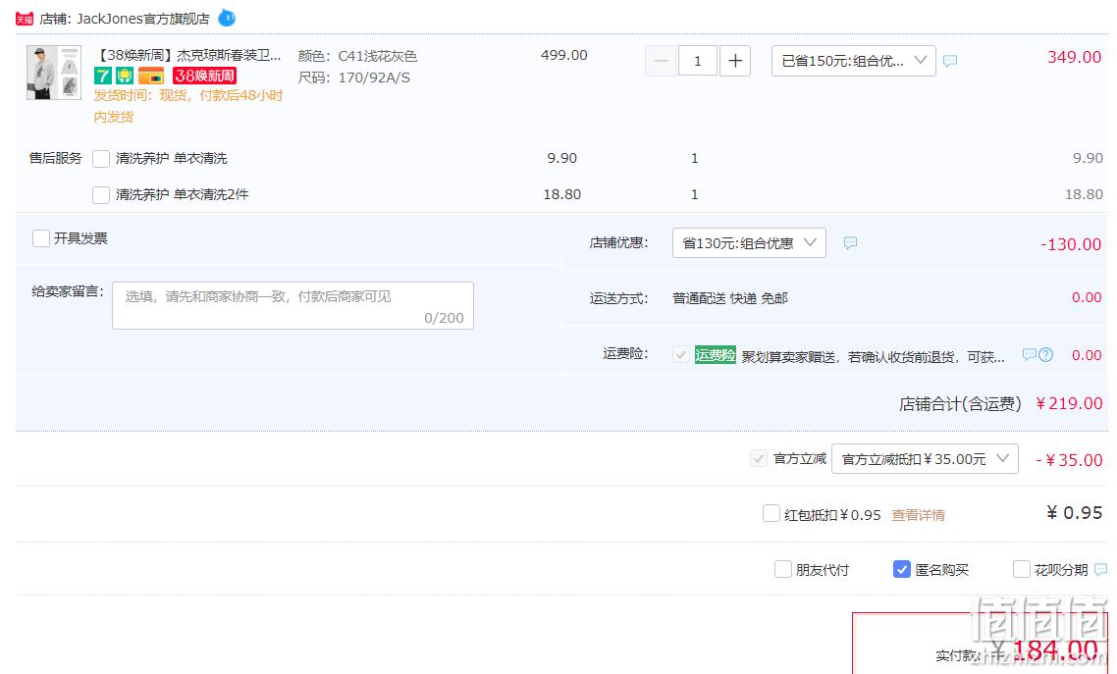The width and height of the screenshot is (1117, 674).
Task: Click the red 38焕新周 promotion badge
Action: 204,76
